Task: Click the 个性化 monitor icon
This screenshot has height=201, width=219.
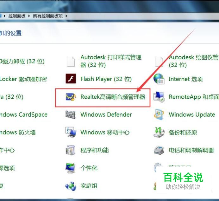Action: tap(71, 168)
